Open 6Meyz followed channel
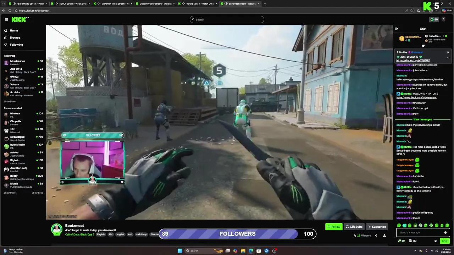This screenshot has width=454, height=255. (23, 78)
